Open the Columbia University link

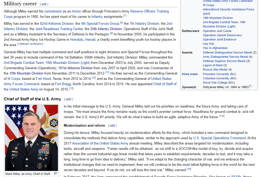216,78
